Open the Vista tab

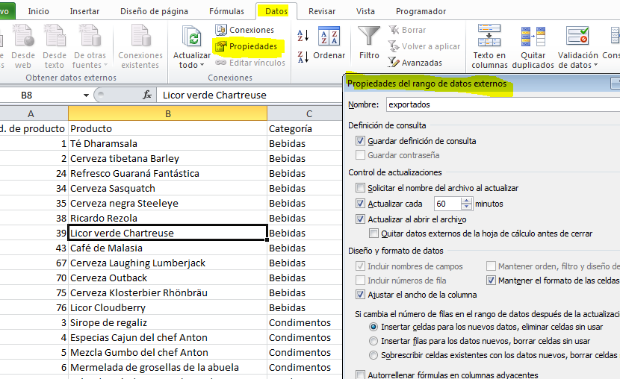[x=365, y=11]
